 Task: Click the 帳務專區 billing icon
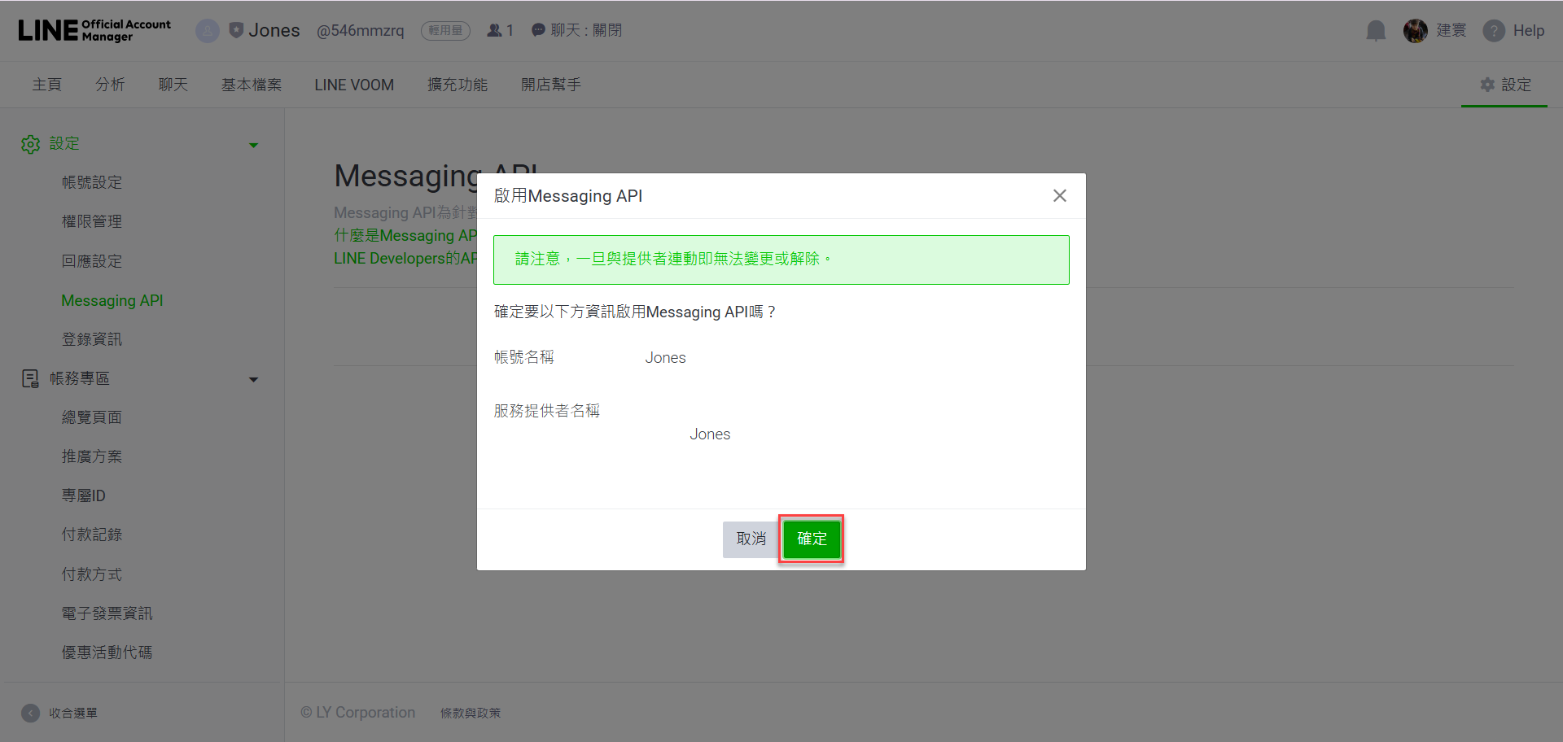(x=30, y=378)
